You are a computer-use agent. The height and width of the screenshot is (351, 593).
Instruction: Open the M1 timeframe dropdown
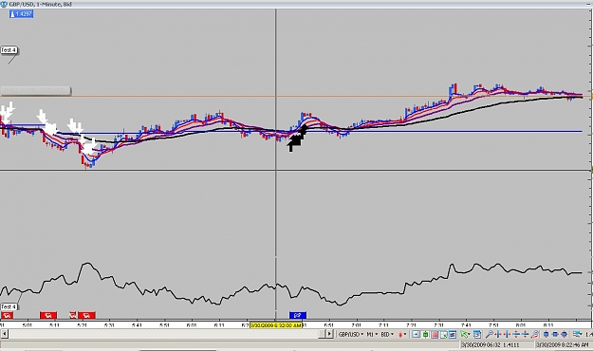coord(372,334)
